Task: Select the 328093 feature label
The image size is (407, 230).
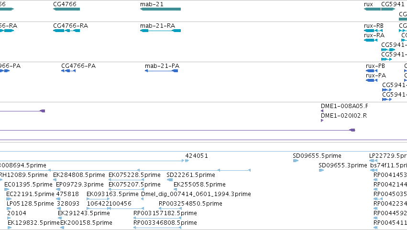Action: [68, 204]
